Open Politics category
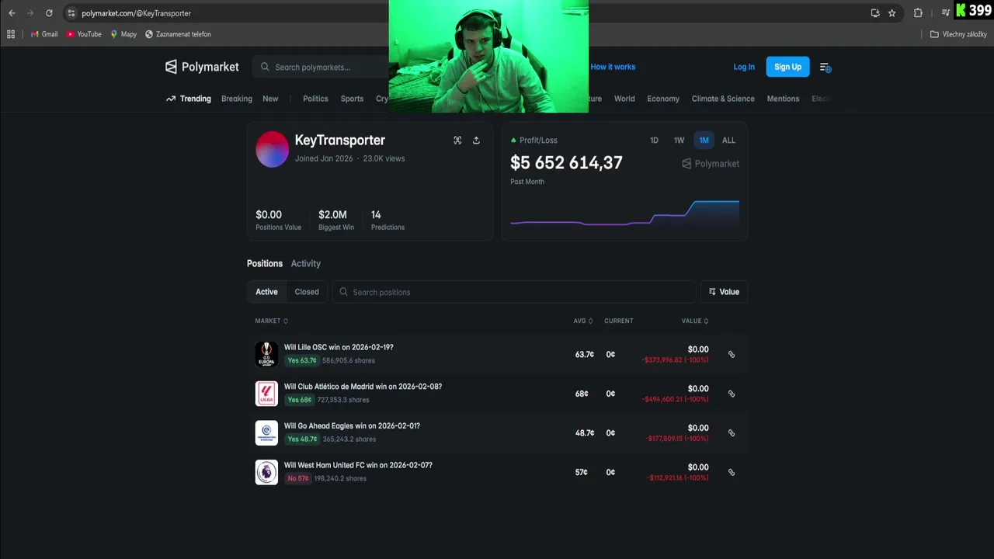Image resolution: width=994 pixels, height=559 pixels. [315, 99]
